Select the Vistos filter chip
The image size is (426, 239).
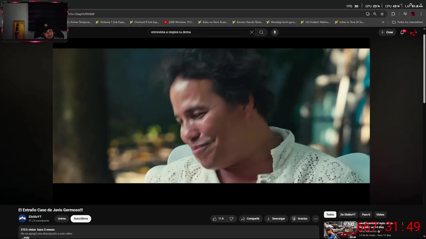pyautogui.click(x=380, y=215)
